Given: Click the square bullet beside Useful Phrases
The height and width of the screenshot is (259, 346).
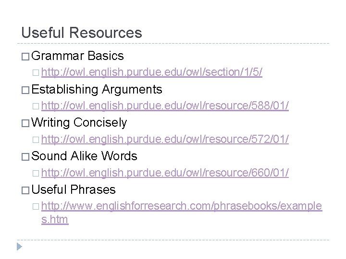Looking at the screenshot, I should (x=25, y=190).
